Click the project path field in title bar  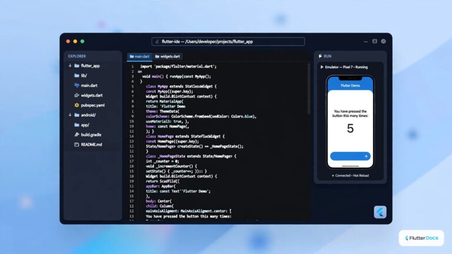pos(228,42)
